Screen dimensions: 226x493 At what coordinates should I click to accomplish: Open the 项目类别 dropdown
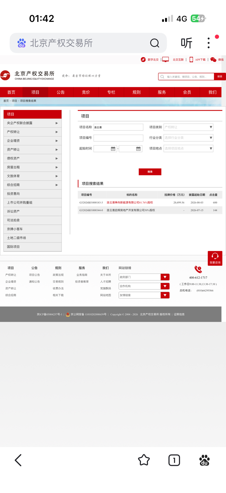coord(188,127)
